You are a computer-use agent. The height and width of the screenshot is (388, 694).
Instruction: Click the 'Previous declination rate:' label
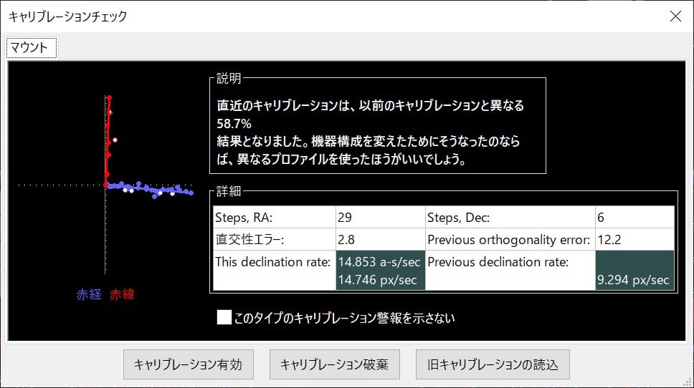tap(498, 261)
